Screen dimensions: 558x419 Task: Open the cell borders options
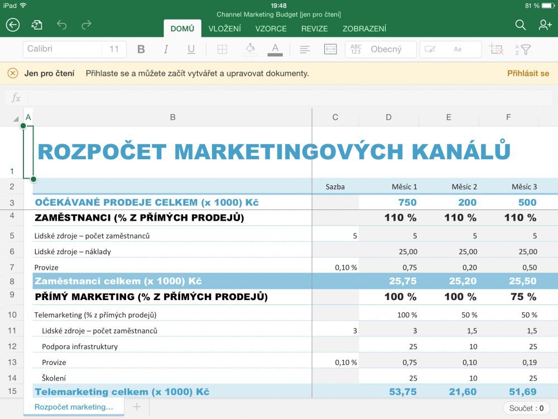point(222,49)
